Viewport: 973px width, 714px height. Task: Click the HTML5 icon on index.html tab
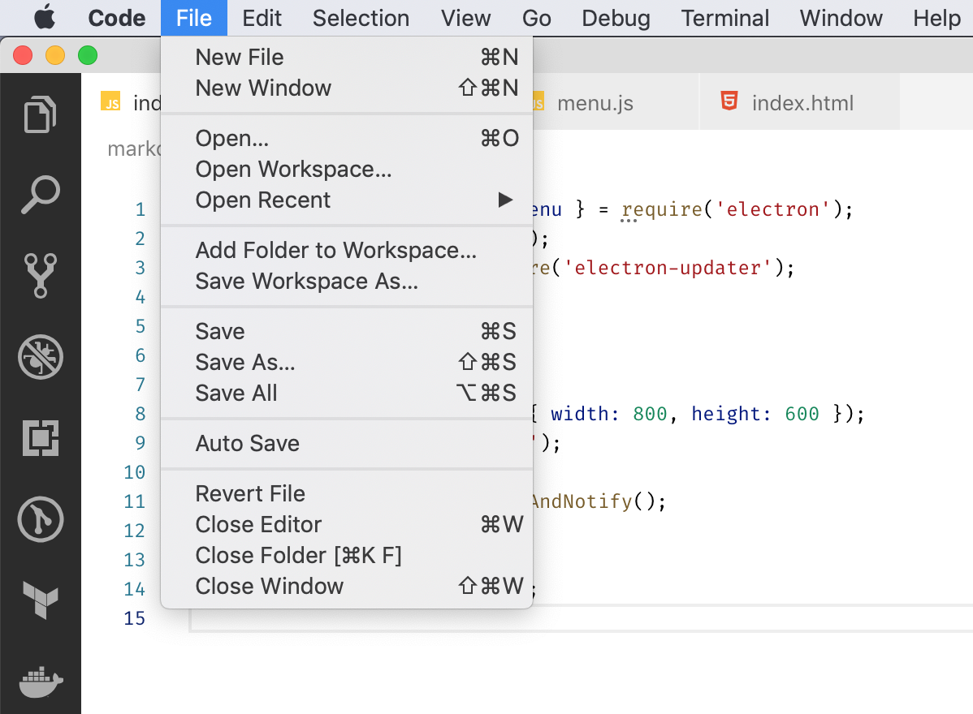pyautogui.click(x=729, y=101)
